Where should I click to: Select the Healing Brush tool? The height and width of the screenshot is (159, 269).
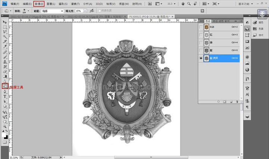pos(5,52)
